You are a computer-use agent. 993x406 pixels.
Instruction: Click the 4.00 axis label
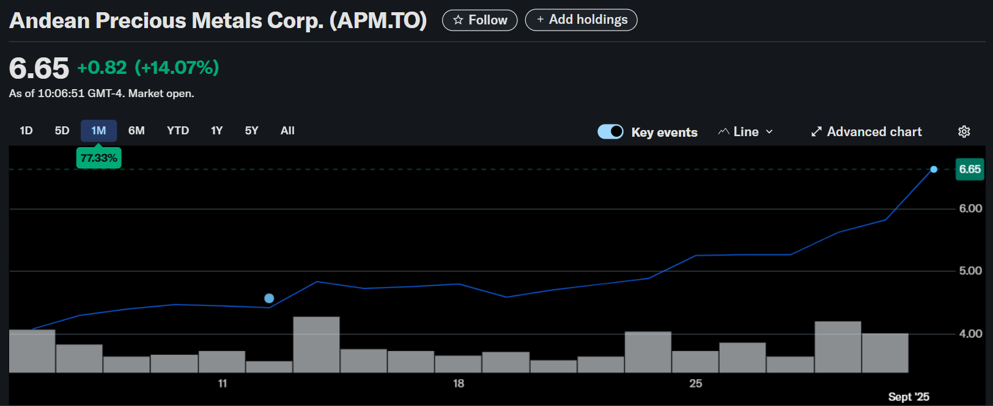(x=970, y=333)
